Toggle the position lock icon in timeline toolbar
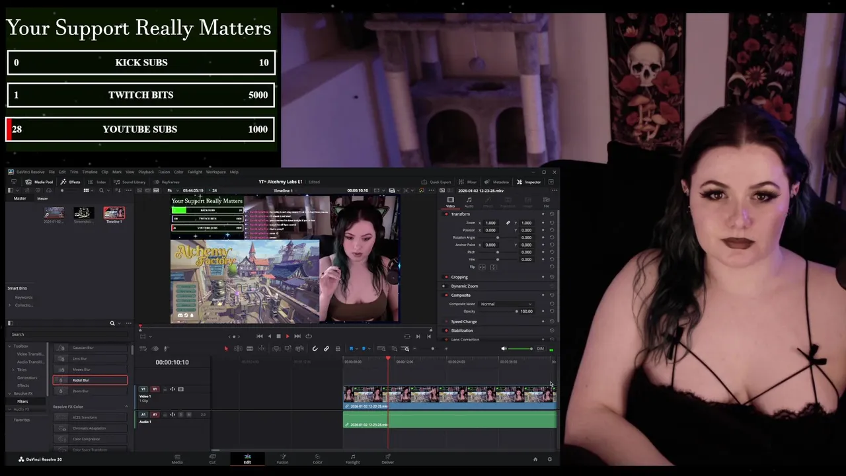The width and height of the screenshot is (846, 476). (x=338, y=348)
